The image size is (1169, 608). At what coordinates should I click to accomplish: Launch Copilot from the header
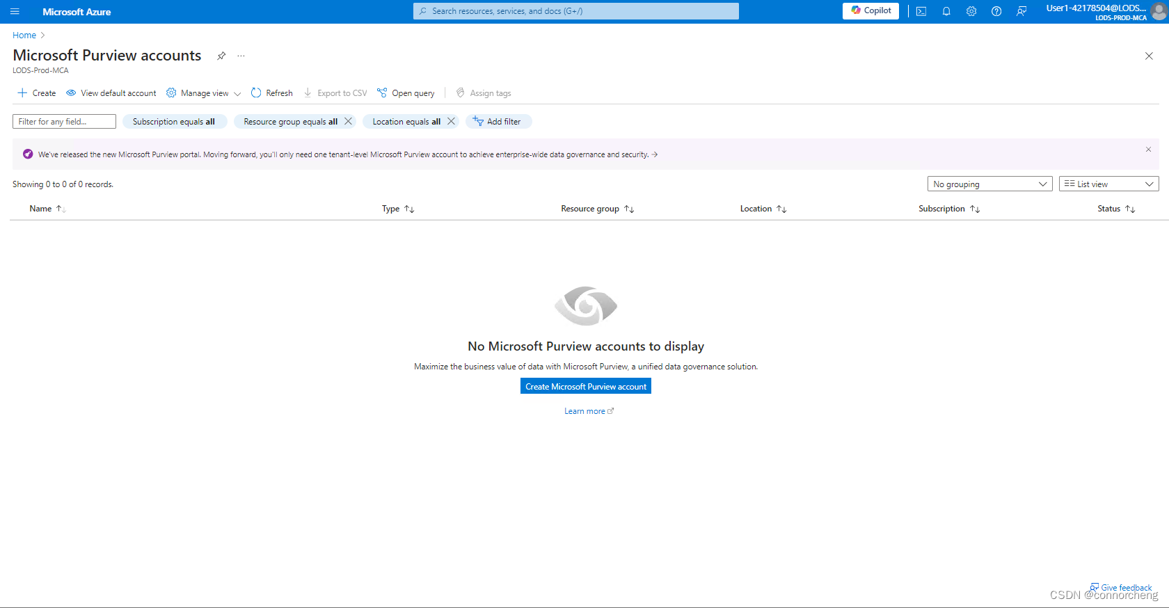[x=870, y=10]
